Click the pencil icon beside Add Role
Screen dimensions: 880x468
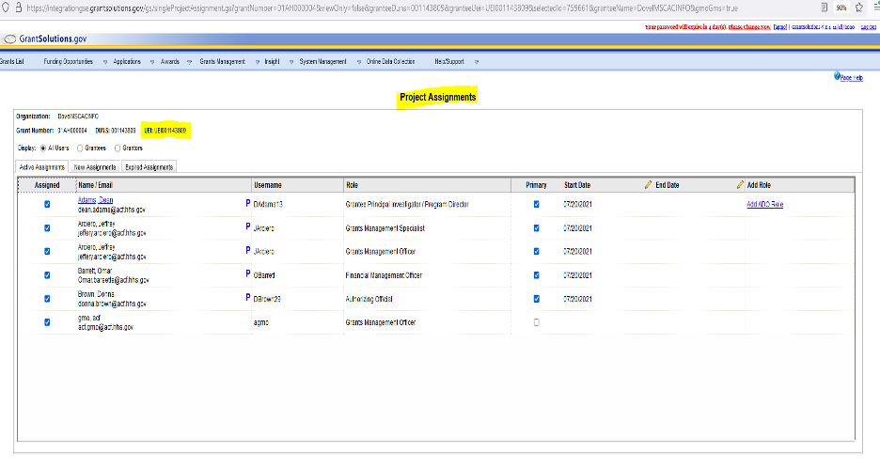738,185
